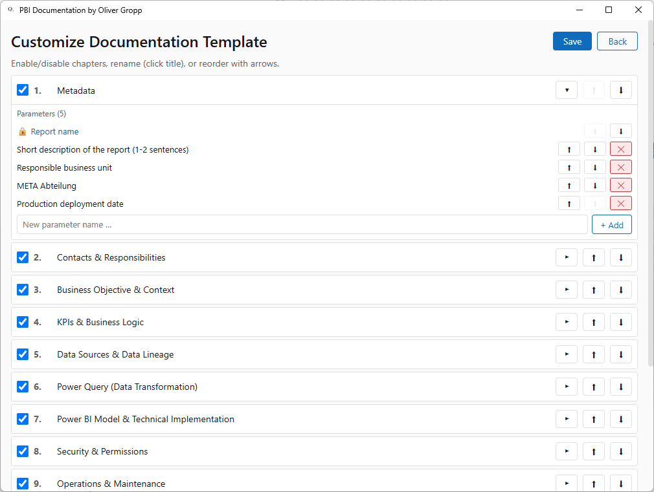The image size is (654, 492).
Task: Delete META Abteilung parameter
Action: [x=620, y=186]
